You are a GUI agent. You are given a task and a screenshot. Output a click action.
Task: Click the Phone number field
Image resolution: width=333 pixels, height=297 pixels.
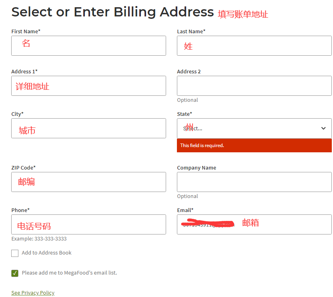[88, 224]
